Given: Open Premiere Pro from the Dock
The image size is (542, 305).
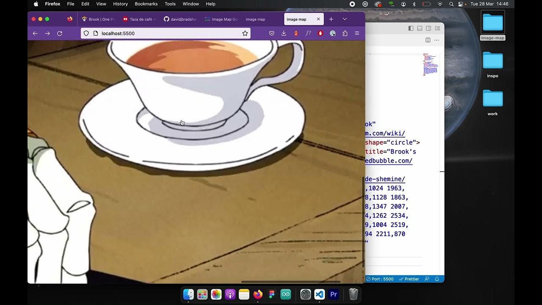Looking at the screenshot, I should pos(334,294).
